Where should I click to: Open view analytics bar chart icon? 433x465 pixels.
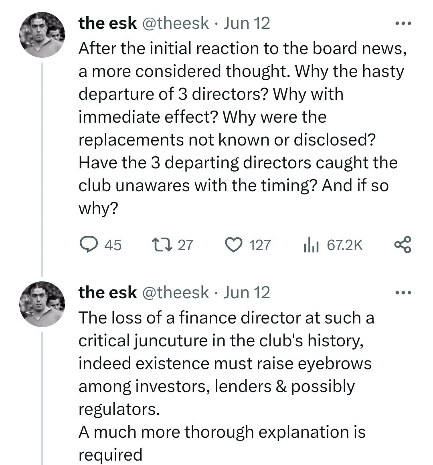(x=311, y=245)
